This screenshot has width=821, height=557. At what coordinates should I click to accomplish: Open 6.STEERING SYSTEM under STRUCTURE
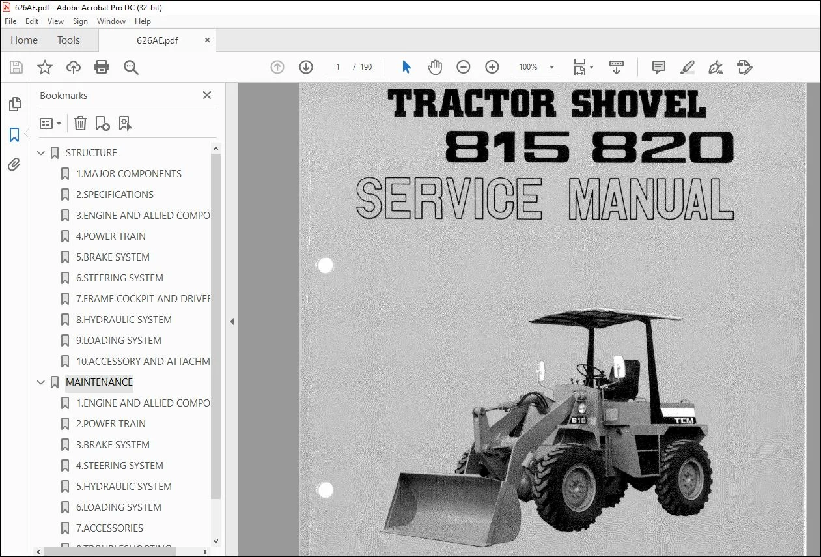coord(120,278)
